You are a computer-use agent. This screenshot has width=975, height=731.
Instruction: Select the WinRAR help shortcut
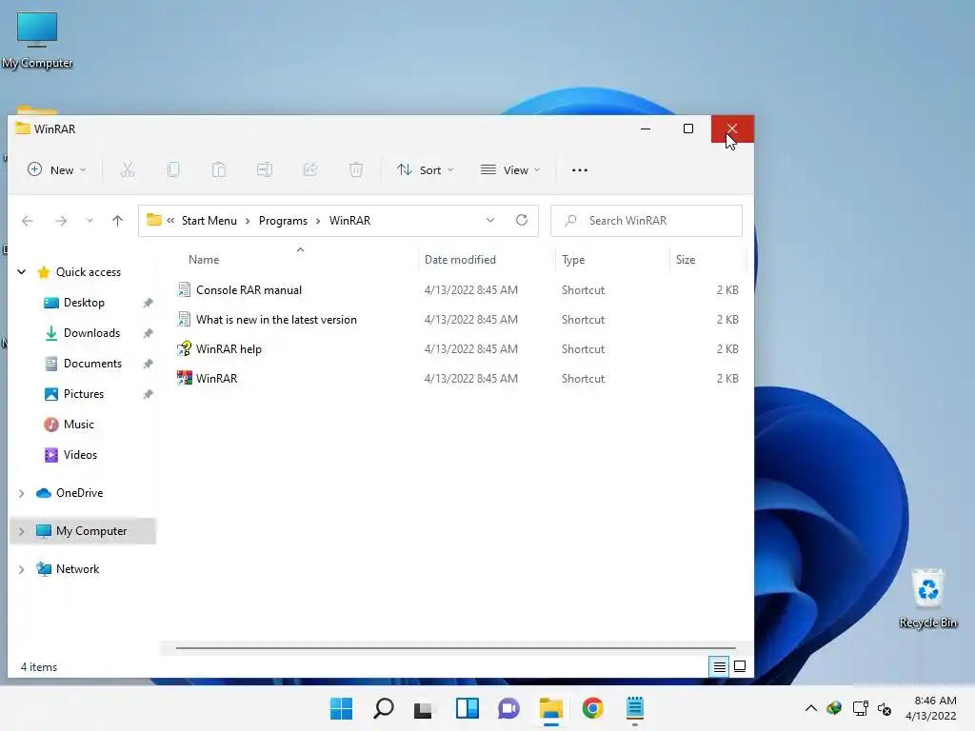point(229,349)
